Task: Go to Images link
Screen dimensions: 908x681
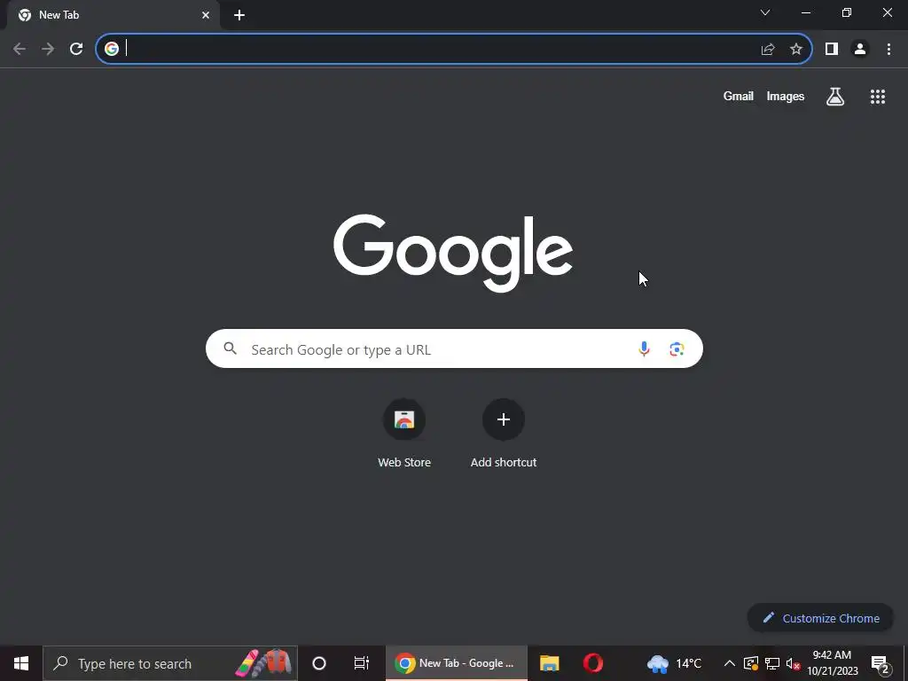Action: coord(786,96)
